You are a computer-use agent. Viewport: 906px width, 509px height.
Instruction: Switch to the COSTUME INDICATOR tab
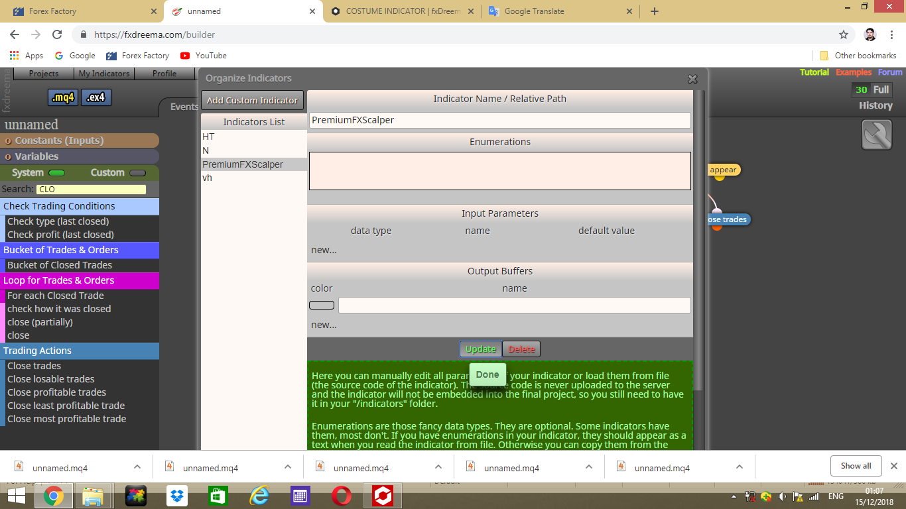(402, 11)
